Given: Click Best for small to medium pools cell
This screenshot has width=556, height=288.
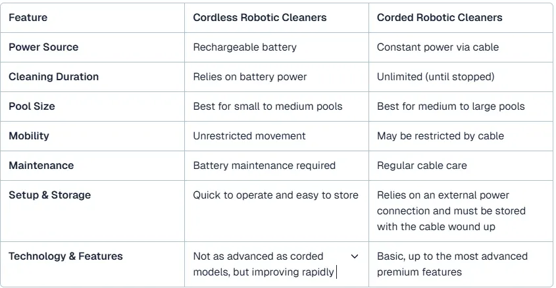Looking at the screenshot, I should pyautogui.click(x=276, y=107).
